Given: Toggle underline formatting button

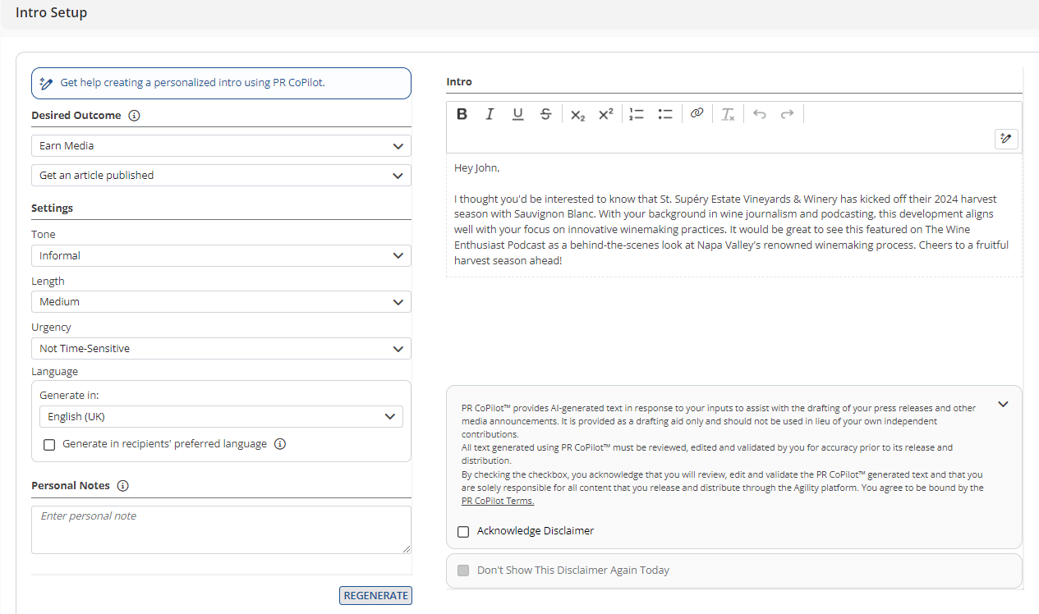Looking at the screenshot, I should [x=517, y=114].
